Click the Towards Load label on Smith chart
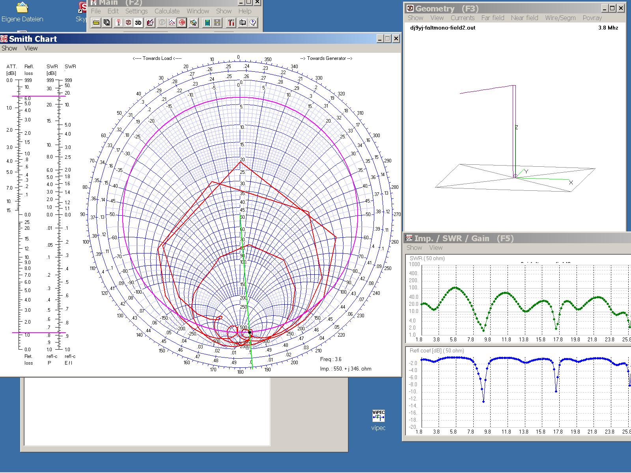631x473 pixels. click(x=157, y=58)
